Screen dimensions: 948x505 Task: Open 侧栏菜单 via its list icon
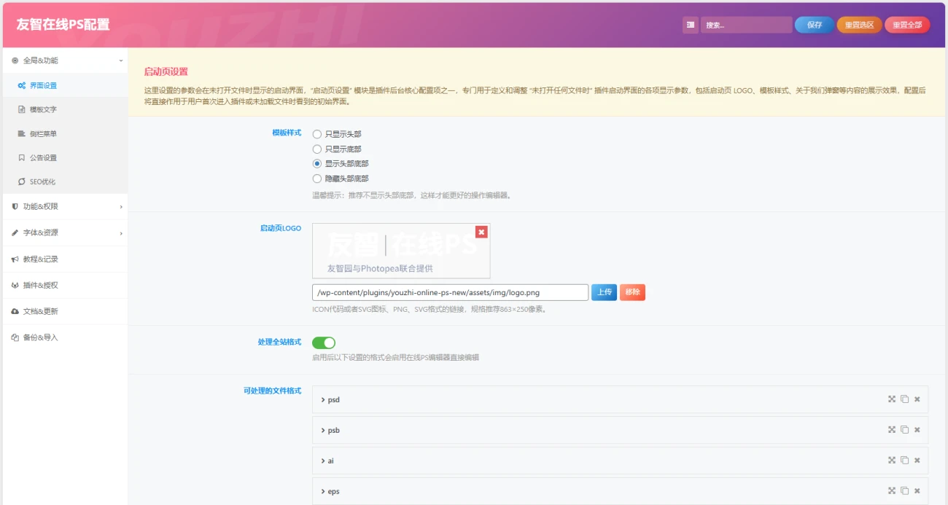click(x=20, y=133)
